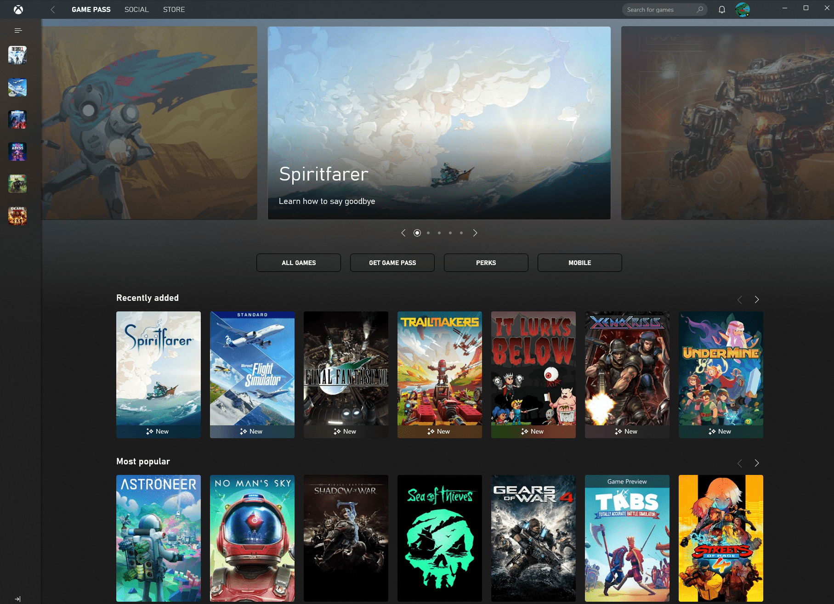The width and height of the screenshot is (834, 604).
Task: Select the fourth carousel page dot
Action: pos(450,233)
